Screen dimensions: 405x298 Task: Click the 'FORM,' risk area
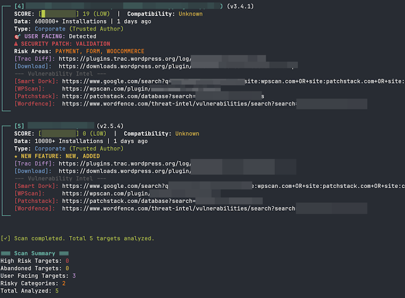(94, 51)
